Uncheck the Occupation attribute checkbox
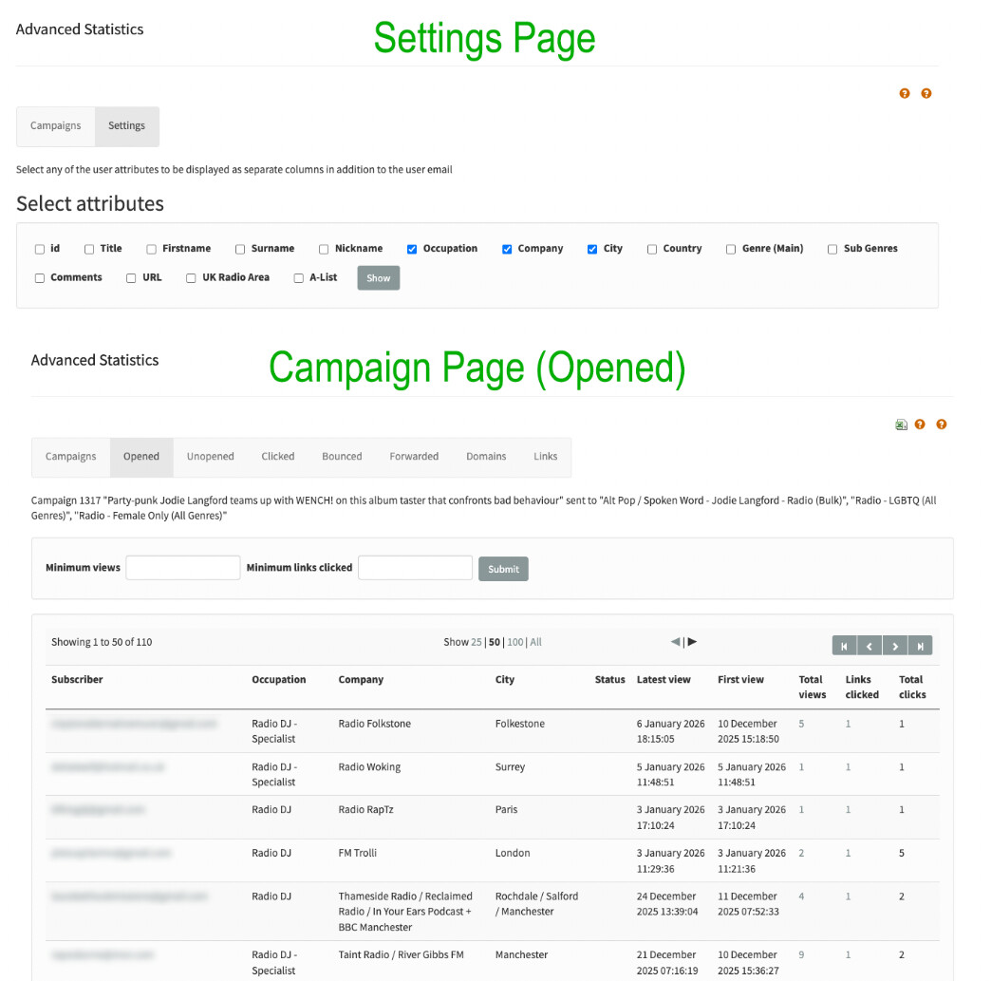 pos(412,249)
